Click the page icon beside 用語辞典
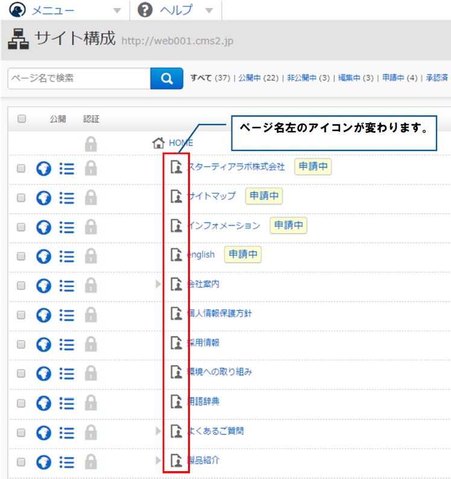Viewport: 451px width, 479px height. coord(176,402)
